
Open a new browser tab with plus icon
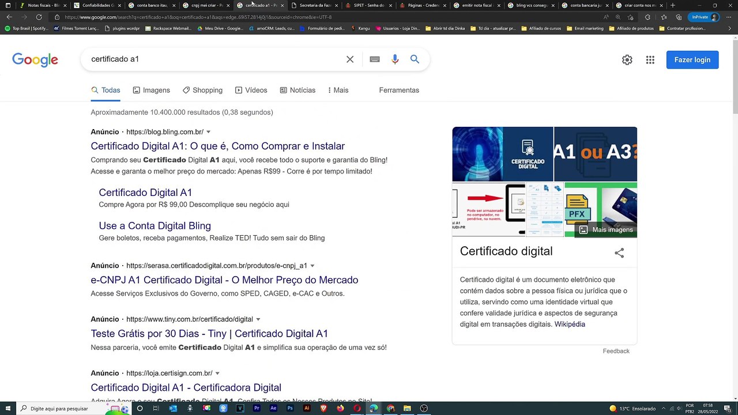(x=672, y=5)
